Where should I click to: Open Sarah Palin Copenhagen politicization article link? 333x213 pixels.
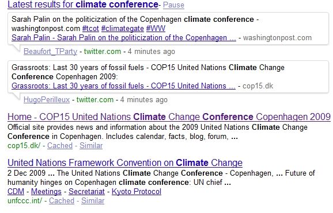click(x=124, y=38)
